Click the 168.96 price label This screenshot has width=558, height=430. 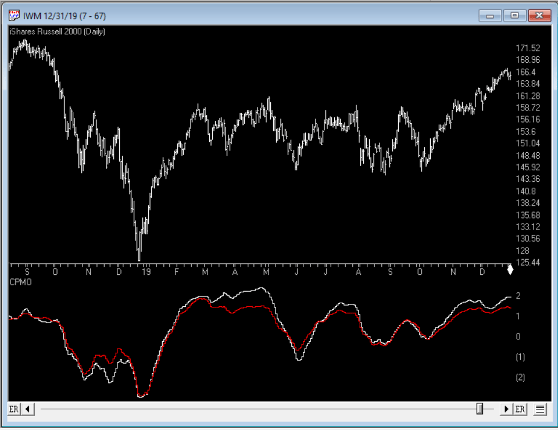pyautogui.click(x=528, y=60)
